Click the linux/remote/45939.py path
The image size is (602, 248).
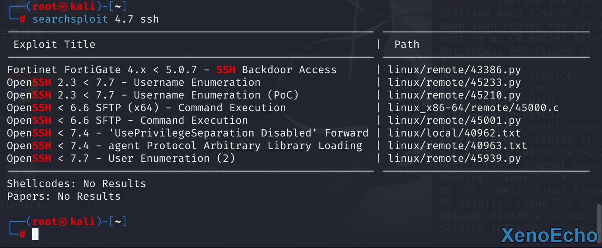454,159
